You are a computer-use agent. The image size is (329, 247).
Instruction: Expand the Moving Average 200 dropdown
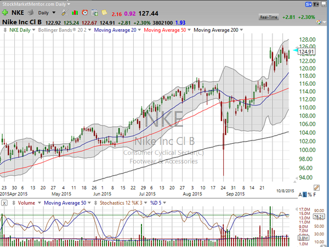[241, 30]
